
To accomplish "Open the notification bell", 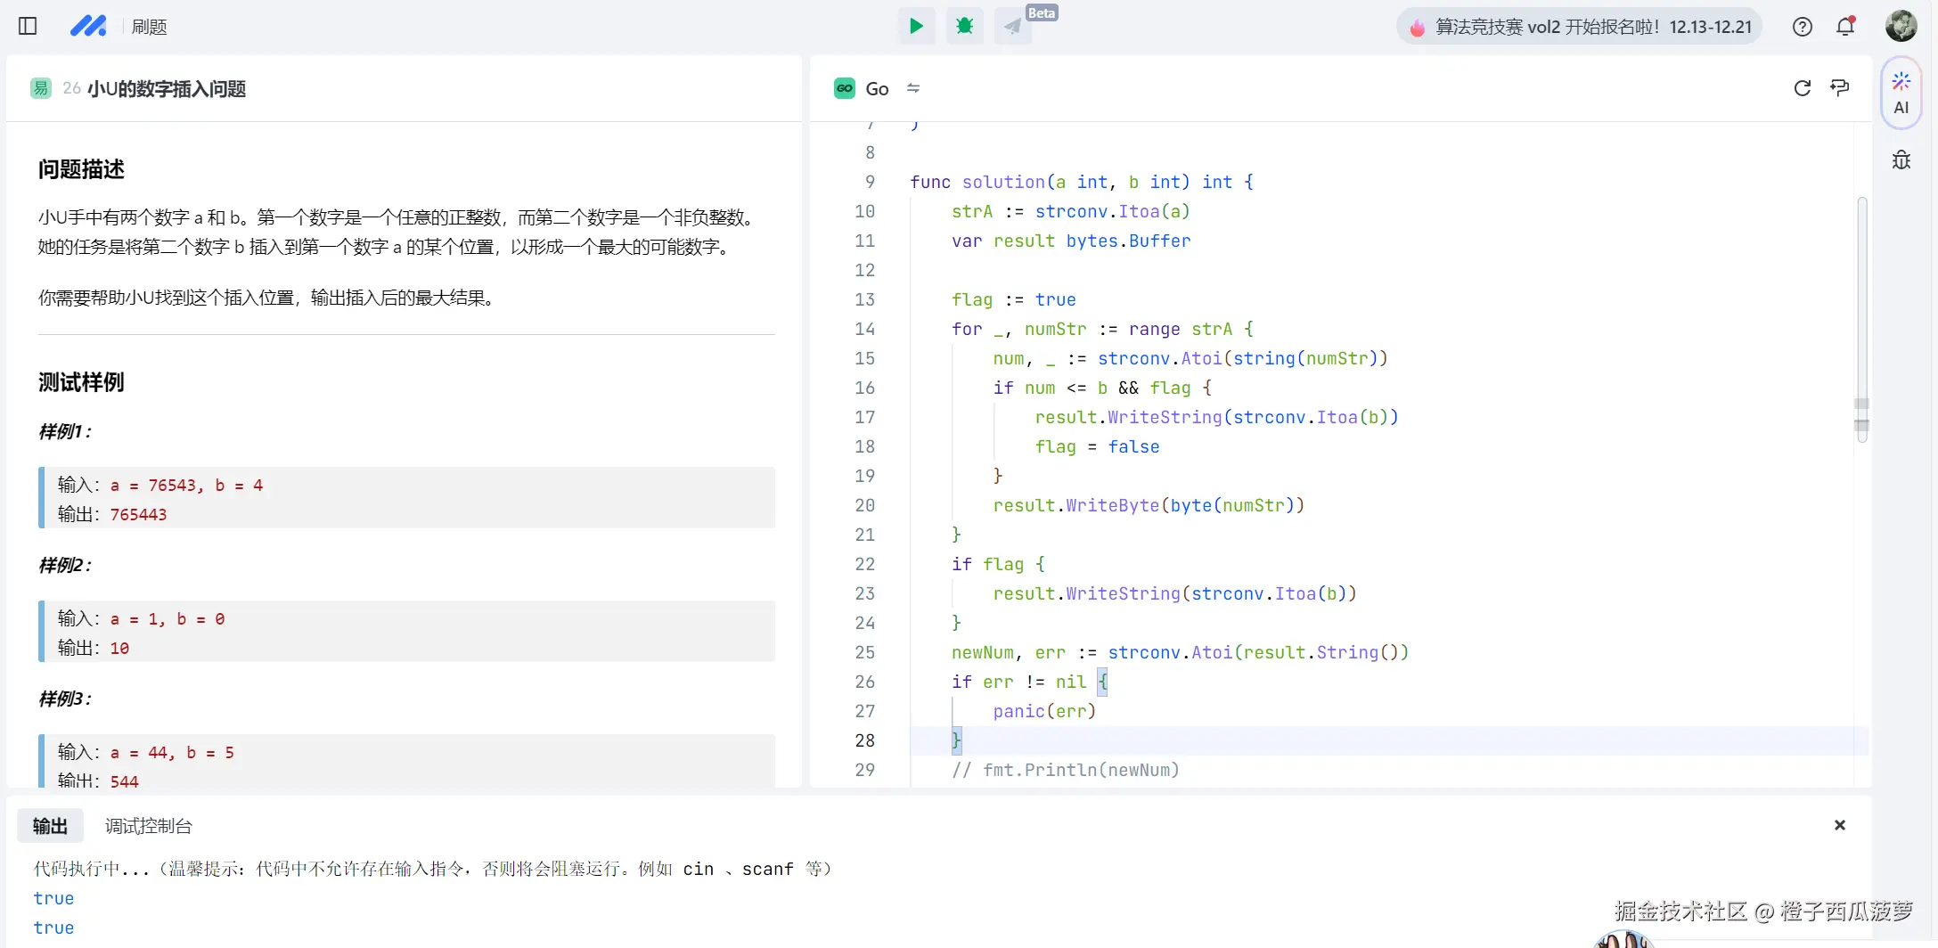I will (x=1844, y=27).
